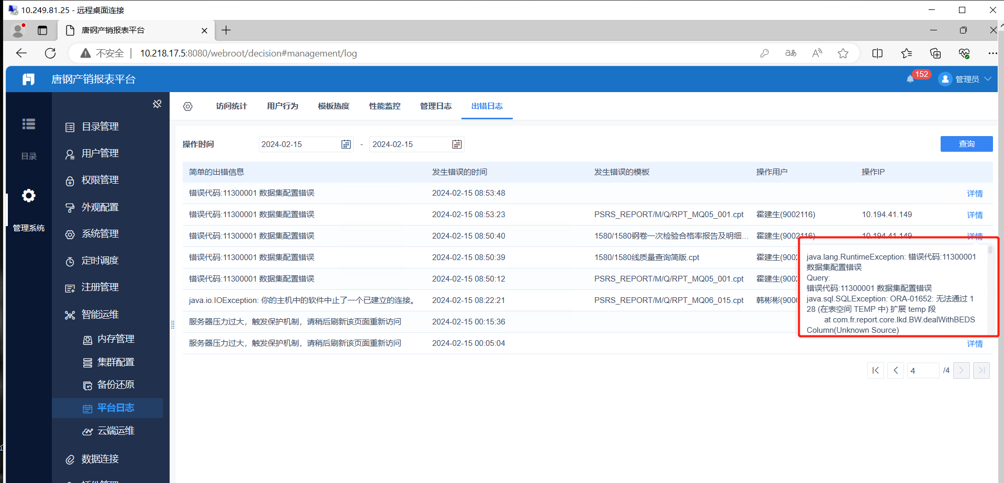Switch to the 管理日志 tab
This screenshot has height=483, width=1004.
436,106
